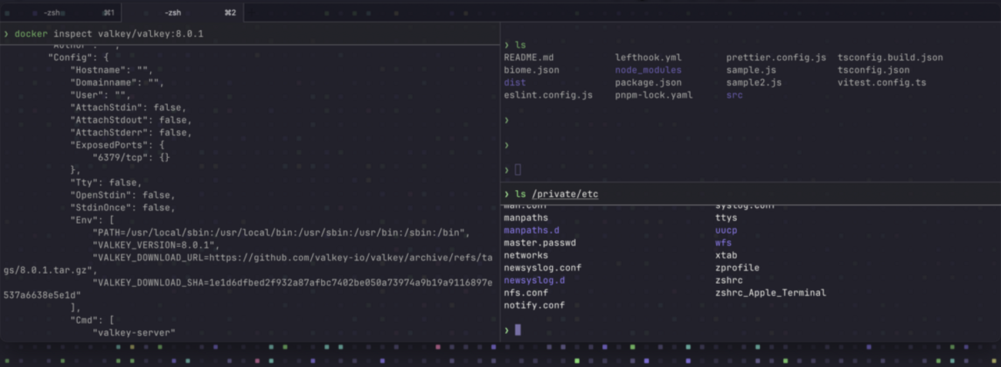Screen dimensions: 1001x367
Task: Click biome.json in the file listing
Action: [x=531, y=70]
